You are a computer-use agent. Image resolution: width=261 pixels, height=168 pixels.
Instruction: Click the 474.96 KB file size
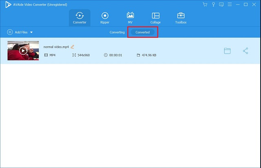click(149, 55)
